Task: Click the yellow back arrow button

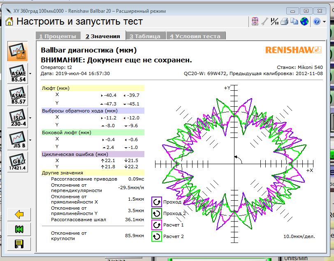Action: tap(19, 215)
